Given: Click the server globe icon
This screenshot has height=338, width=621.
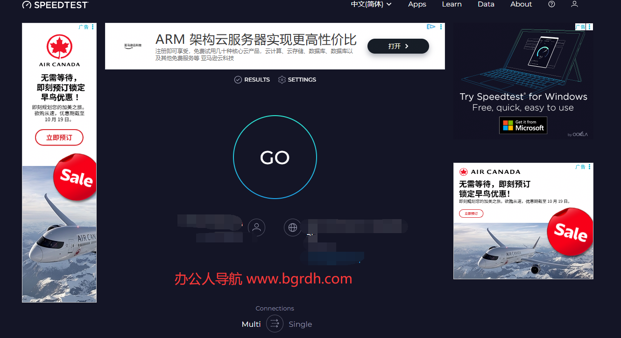Looking at the screenshot, I should (x=293, y=228).
